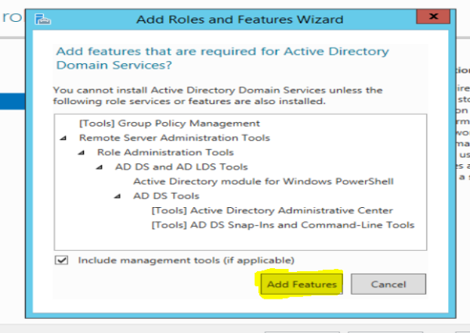Cancel the add features dialog
470x333 pixels.
tap(389, 284)
